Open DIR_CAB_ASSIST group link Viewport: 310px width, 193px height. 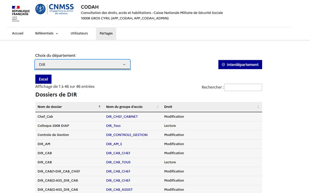119,190
